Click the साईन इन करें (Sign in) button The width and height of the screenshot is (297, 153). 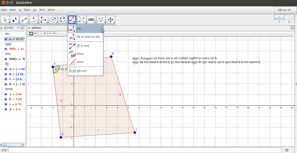pyautogui.click(x=285, y=10)
